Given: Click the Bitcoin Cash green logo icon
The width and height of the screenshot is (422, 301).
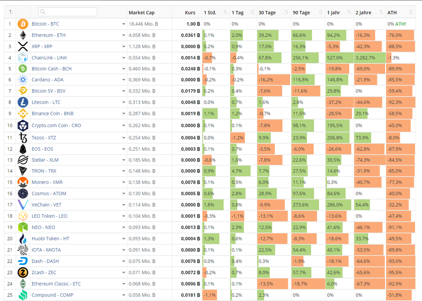Looking at the screenshot, I should (x=23, y=68).
